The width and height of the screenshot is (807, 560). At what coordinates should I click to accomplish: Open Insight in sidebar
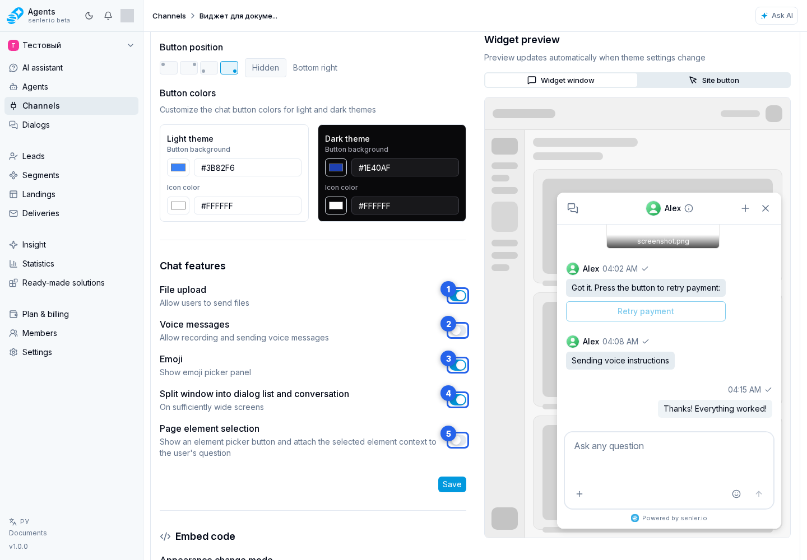(71, 245)
